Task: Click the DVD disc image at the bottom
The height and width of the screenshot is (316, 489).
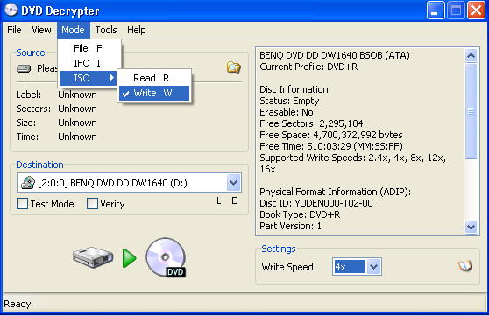Action: pos(166,257)
